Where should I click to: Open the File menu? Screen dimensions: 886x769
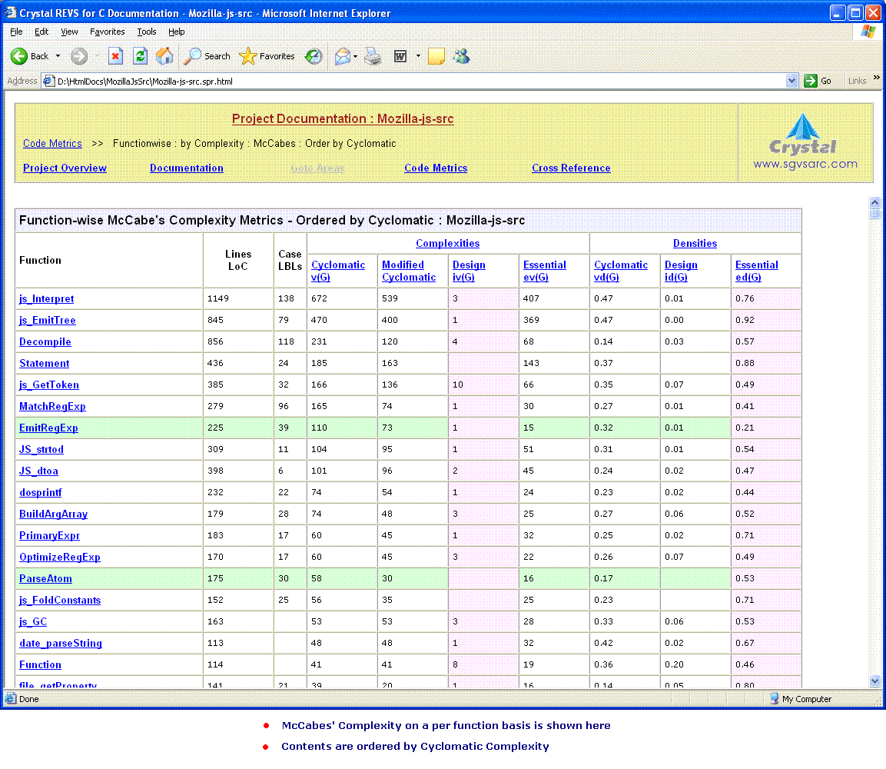tap(16, 32)
